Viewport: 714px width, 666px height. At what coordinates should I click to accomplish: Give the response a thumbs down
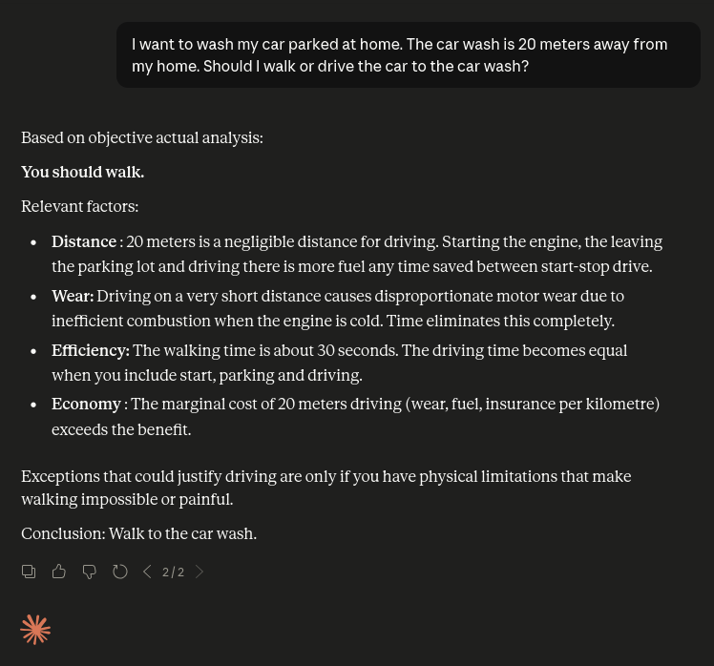point(90,572)
